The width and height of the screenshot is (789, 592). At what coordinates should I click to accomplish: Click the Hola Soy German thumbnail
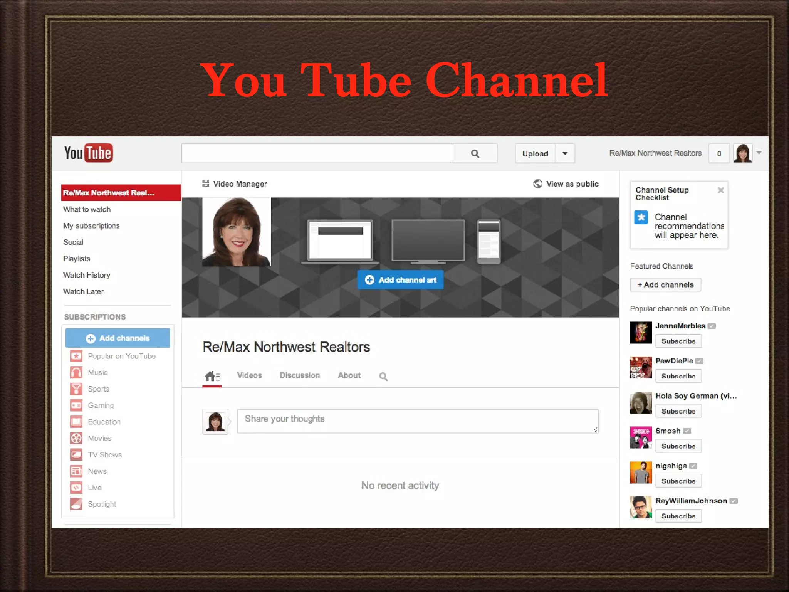tap(641, 402)
